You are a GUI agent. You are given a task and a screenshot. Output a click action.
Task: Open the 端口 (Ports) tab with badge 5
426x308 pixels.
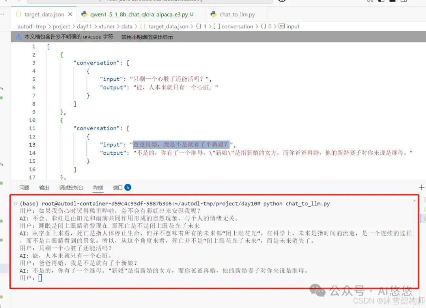(118, 187)
